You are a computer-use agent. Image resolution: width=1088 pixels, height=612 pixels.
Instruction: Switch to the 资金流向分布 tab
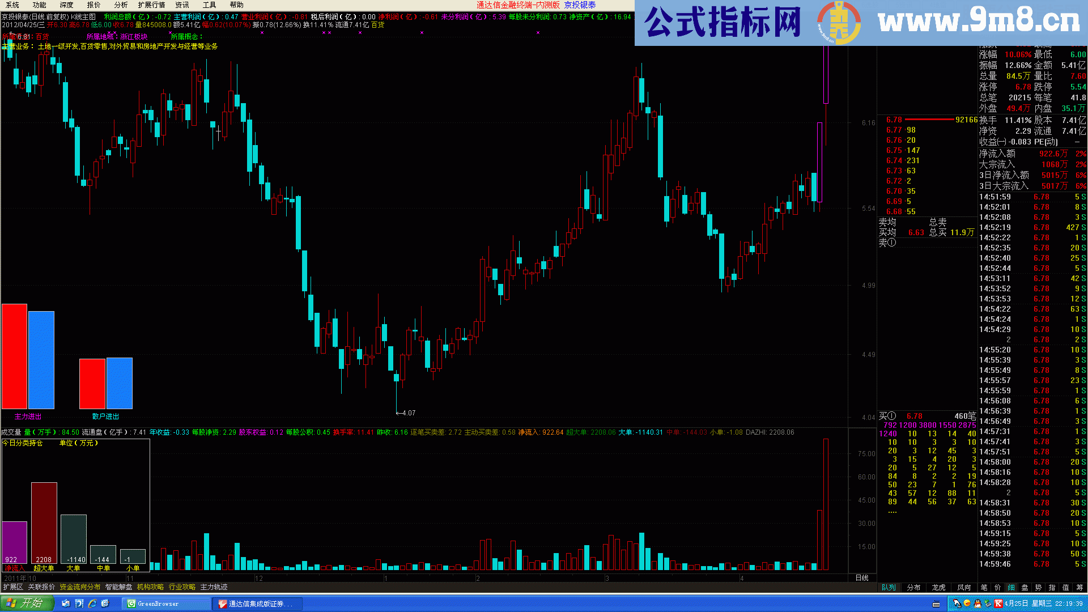click(80, 587)
